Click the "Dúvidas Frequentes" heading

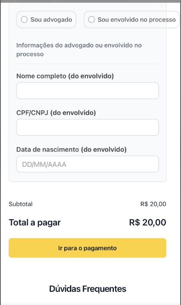pos(88,289)
